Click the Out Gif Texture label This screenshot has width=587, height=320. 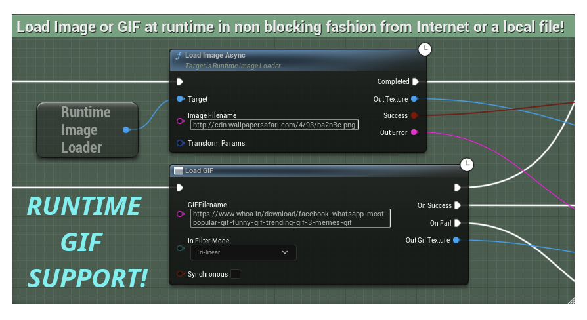point(427,241)
